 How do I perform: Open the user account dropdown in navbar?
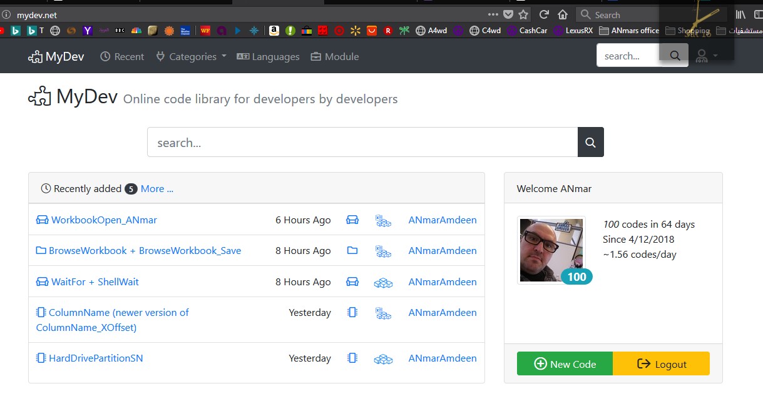click(x=706, y=56)
